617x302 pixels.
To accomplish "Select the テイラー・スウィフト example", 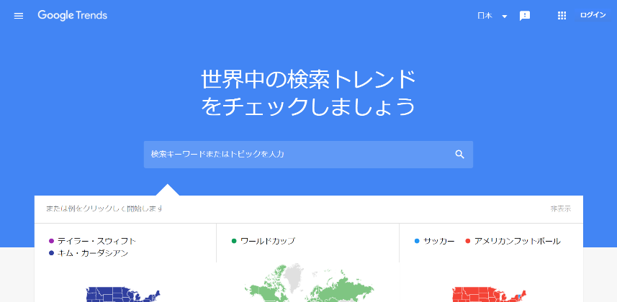I will click(x=96, y=241).
